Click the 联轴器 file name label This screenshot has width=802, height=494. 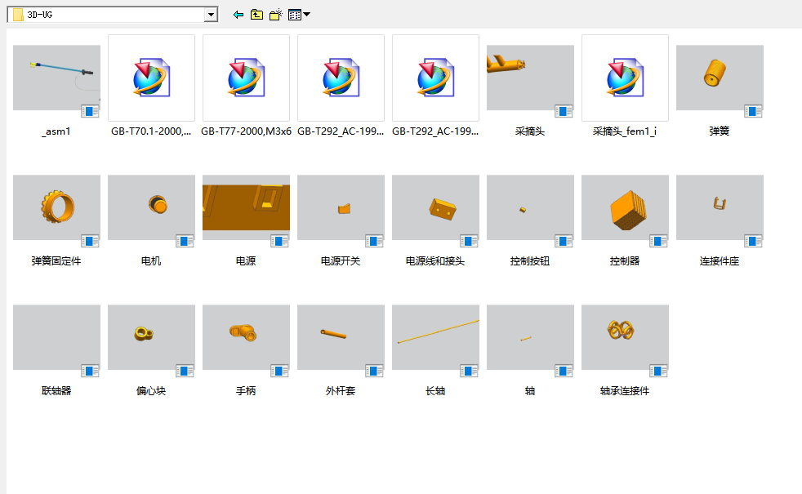[x=56, y=391]
